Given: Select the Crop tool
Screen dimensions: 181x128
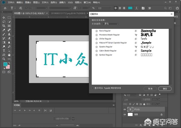Looking at the screenshot, I should [x=4, y=26].
